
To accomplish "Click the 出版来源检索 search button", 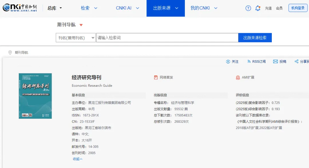I will (x=255, y=38).
